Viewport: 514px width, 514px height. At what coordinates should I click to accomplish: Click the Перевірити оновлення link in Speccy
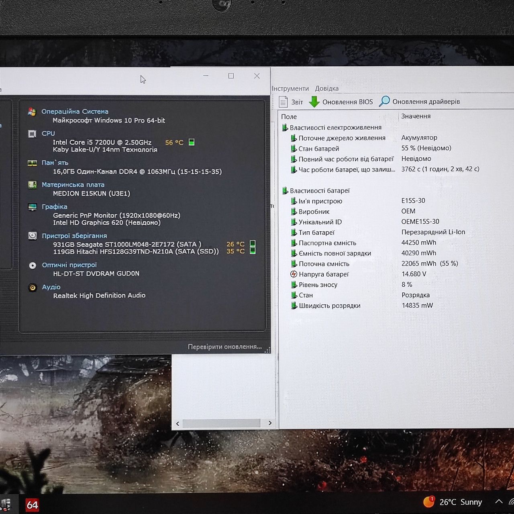click(x=225, y=347)
